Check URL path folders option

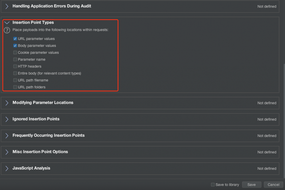[x=15, y=87]
